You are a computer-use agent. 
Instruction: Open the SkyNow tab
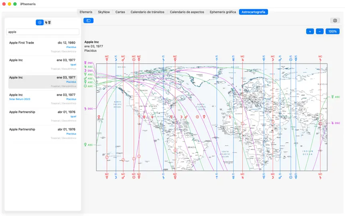[x=104, y=12]
